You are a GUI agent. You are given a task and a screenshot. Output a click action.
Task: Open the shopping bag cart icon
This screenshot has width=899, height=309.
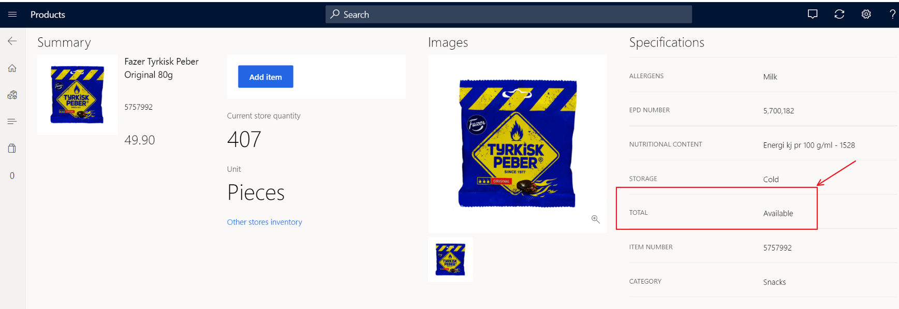click(x=12, y=149)
